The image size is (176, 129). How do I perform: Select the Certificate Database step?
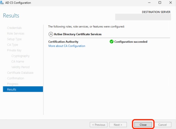click(20, 72)
